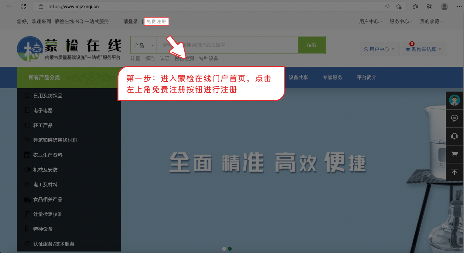Open the browser Favorites list icon
This screenshot has height=253, width=464.
click(x=415, y=6)
